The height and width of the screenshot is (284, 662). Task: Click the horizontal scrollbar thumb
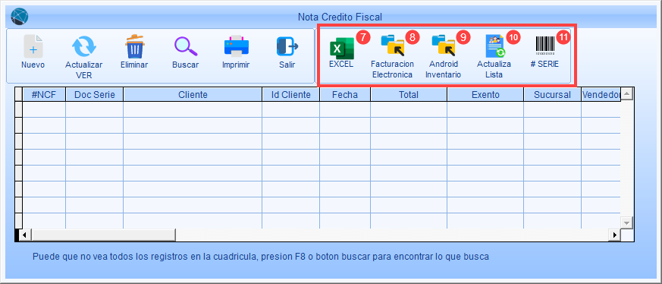tap(103, 235)
